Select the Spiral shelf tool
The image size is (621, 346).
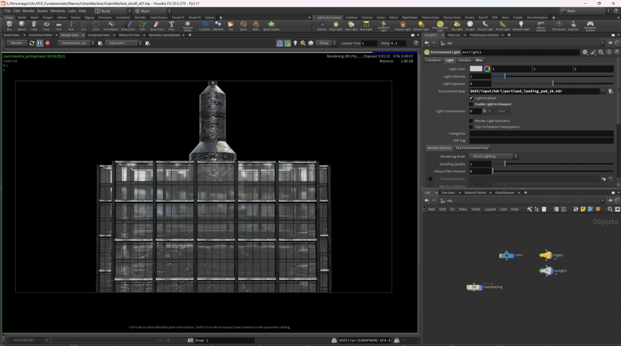coord(243,25)
